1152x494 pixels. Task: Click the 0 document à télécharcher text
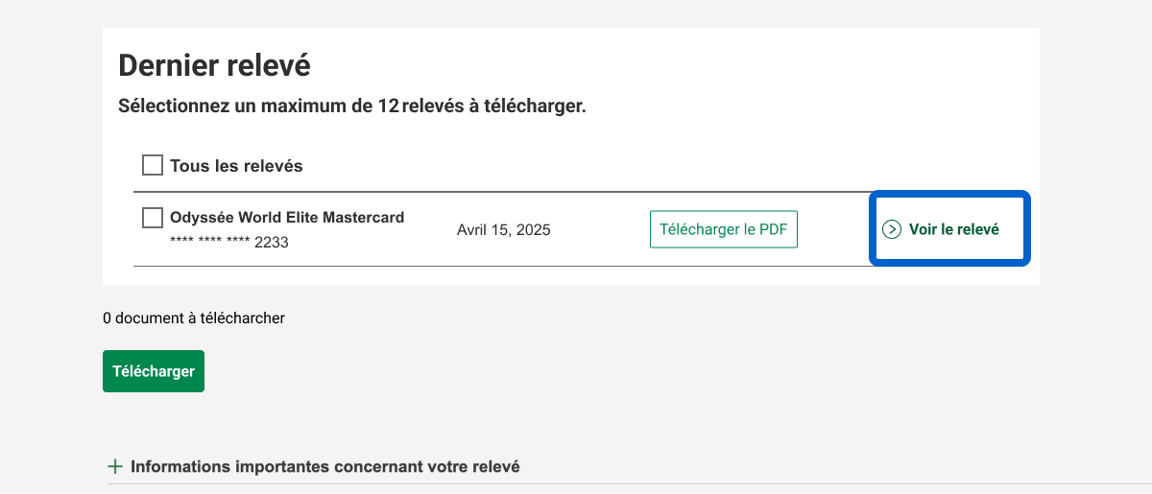pos(194,318)
